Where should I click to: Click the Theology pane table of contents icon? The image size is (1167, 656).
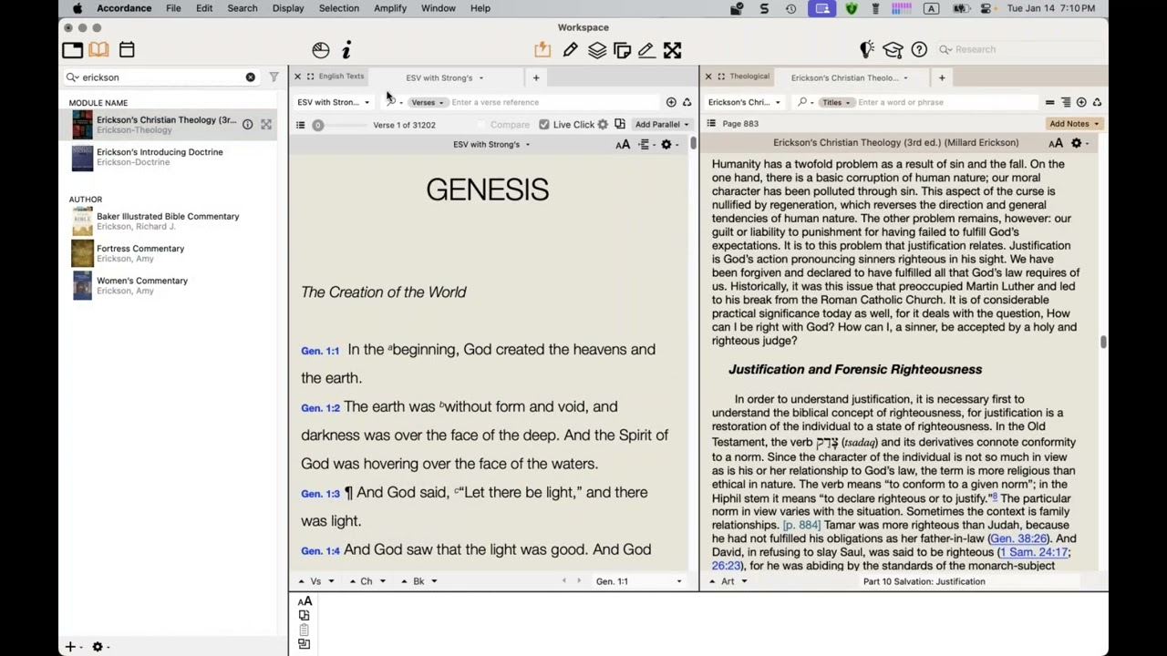tap(711, 123)
